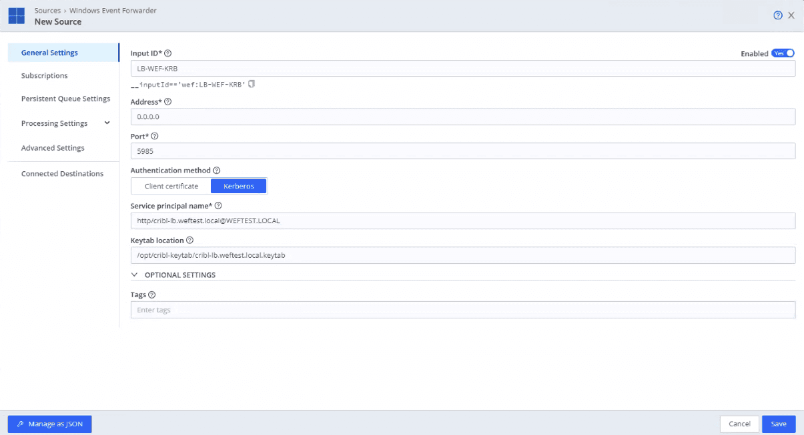Open Keytab location help tooltip

tap(190, 240)
